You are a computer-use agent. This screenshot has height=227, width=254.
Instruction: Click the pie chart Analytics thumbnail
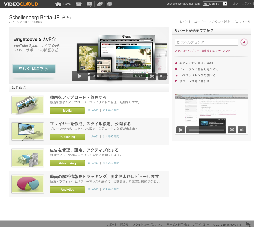[28, 184]
